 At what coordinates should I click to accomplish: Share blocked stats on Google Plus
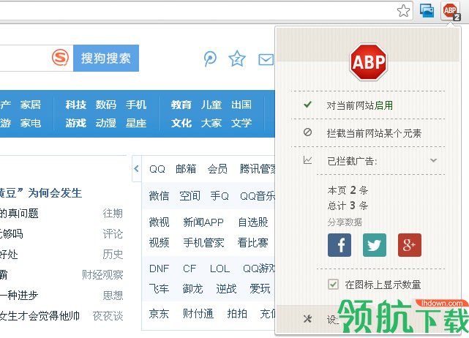tap(410, 245)
